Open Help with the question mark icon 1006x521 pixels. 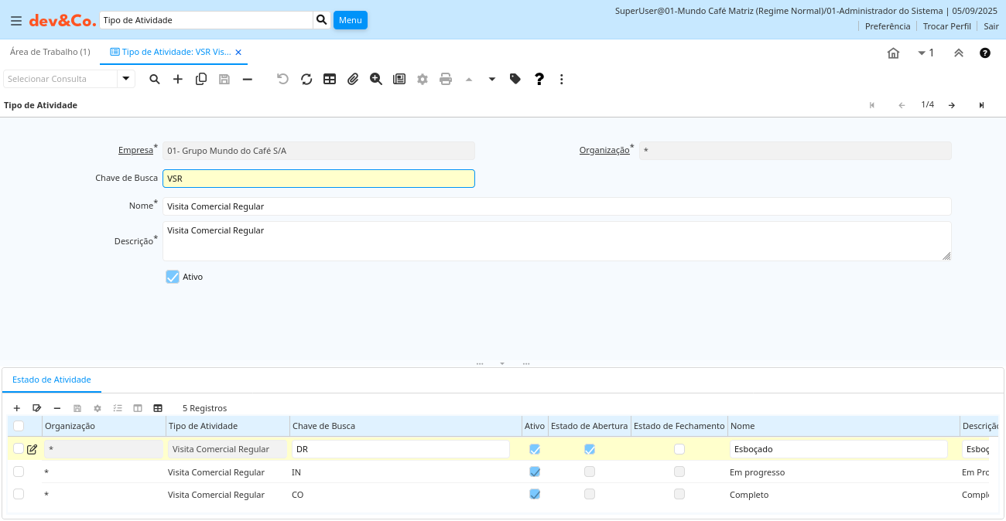coord(539,79)
